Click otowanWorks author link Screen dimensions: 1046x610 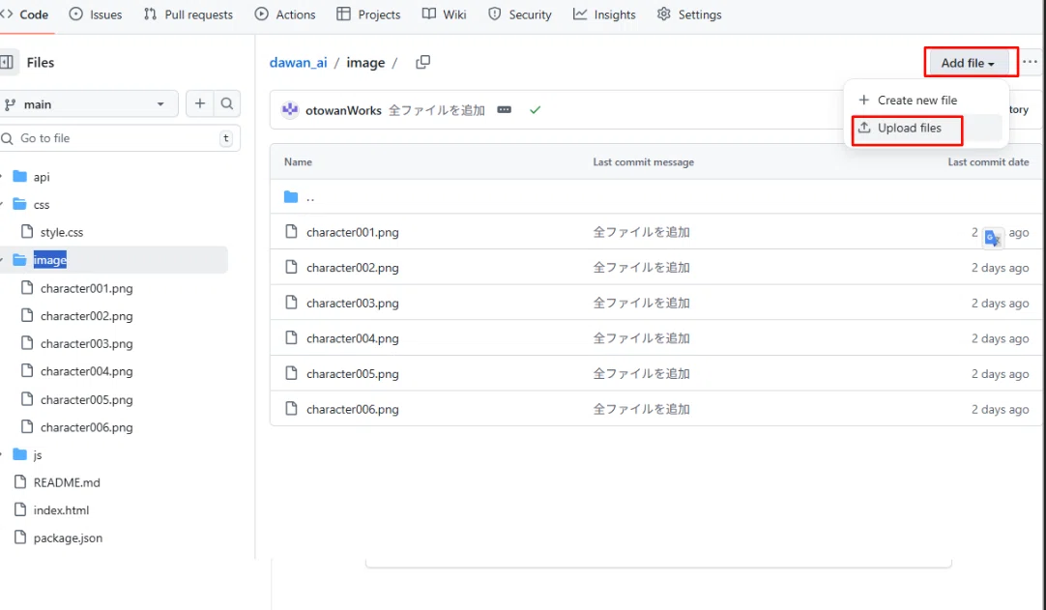[343, 111]
